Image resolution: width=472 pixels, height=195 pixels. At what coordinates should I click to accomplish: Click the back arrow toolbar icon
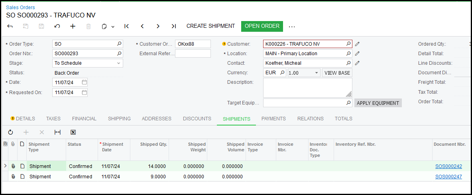pyautogui.click(x=10, y=26)
